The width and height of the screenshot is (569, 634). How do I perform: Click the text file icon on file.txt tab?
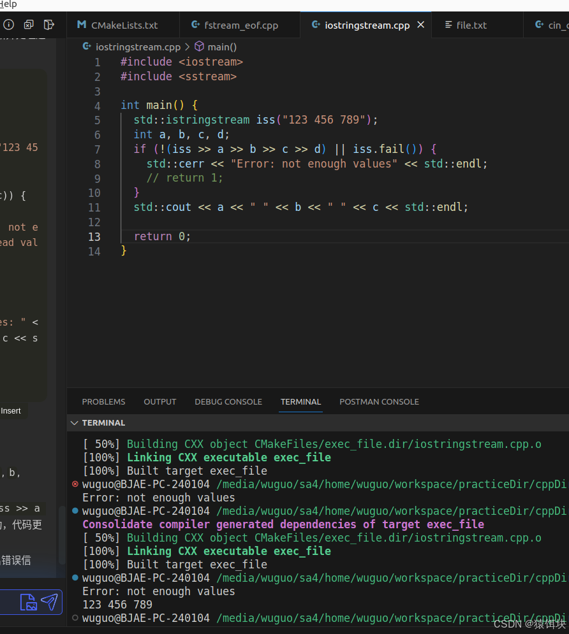click(448, 25)
